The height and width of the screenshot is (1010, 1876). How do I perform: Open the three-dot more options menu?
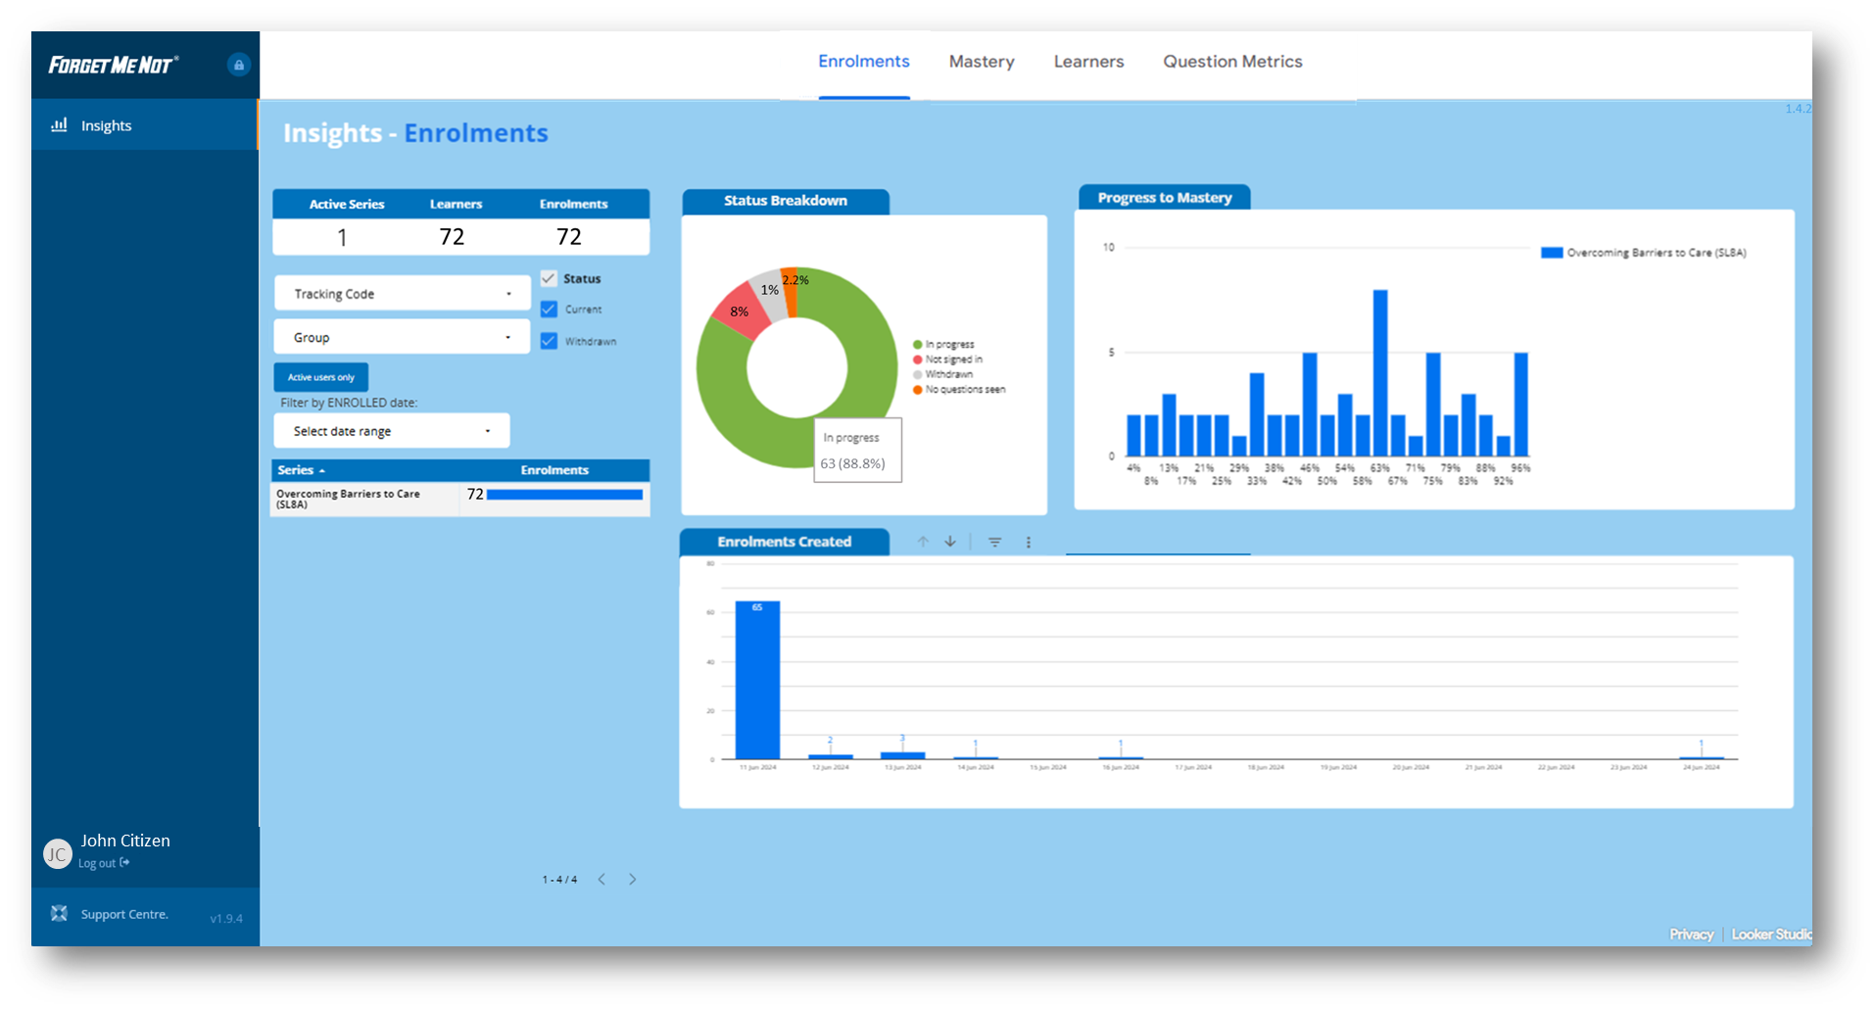click(1028, 542)
